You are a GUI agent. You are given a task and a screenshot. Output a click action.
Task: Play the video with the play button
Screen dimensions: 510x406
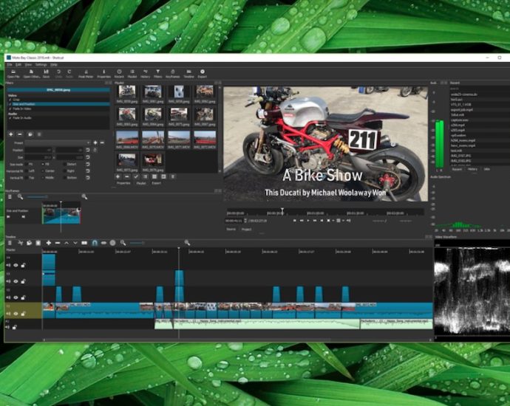point(308,221)
